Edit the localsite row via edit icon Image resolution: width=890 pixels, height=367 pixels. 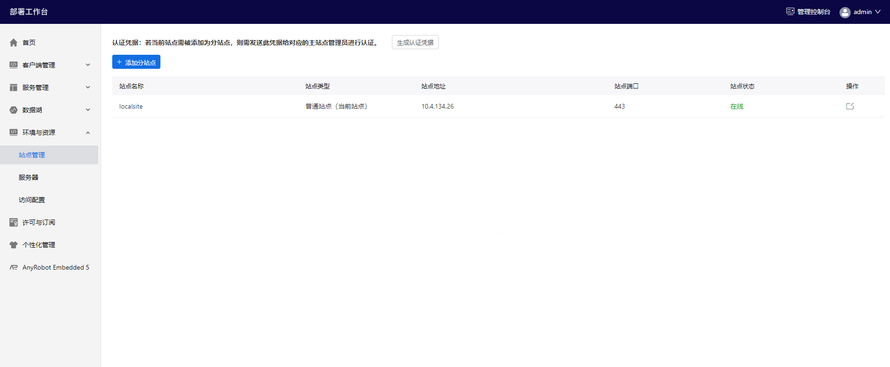pyautogui.click(x=850, y=106)
